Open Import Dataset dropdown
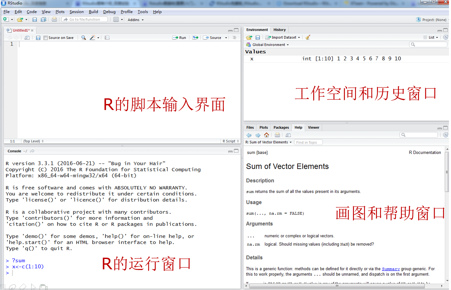Screen dimensions: 451x290 point(283,37)
